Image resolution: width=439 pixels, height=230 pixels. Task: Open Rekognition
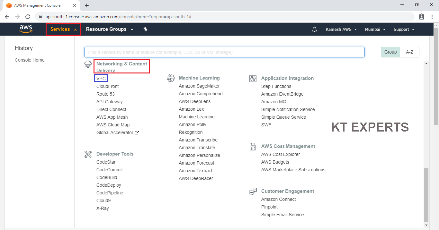click(191, 132)
